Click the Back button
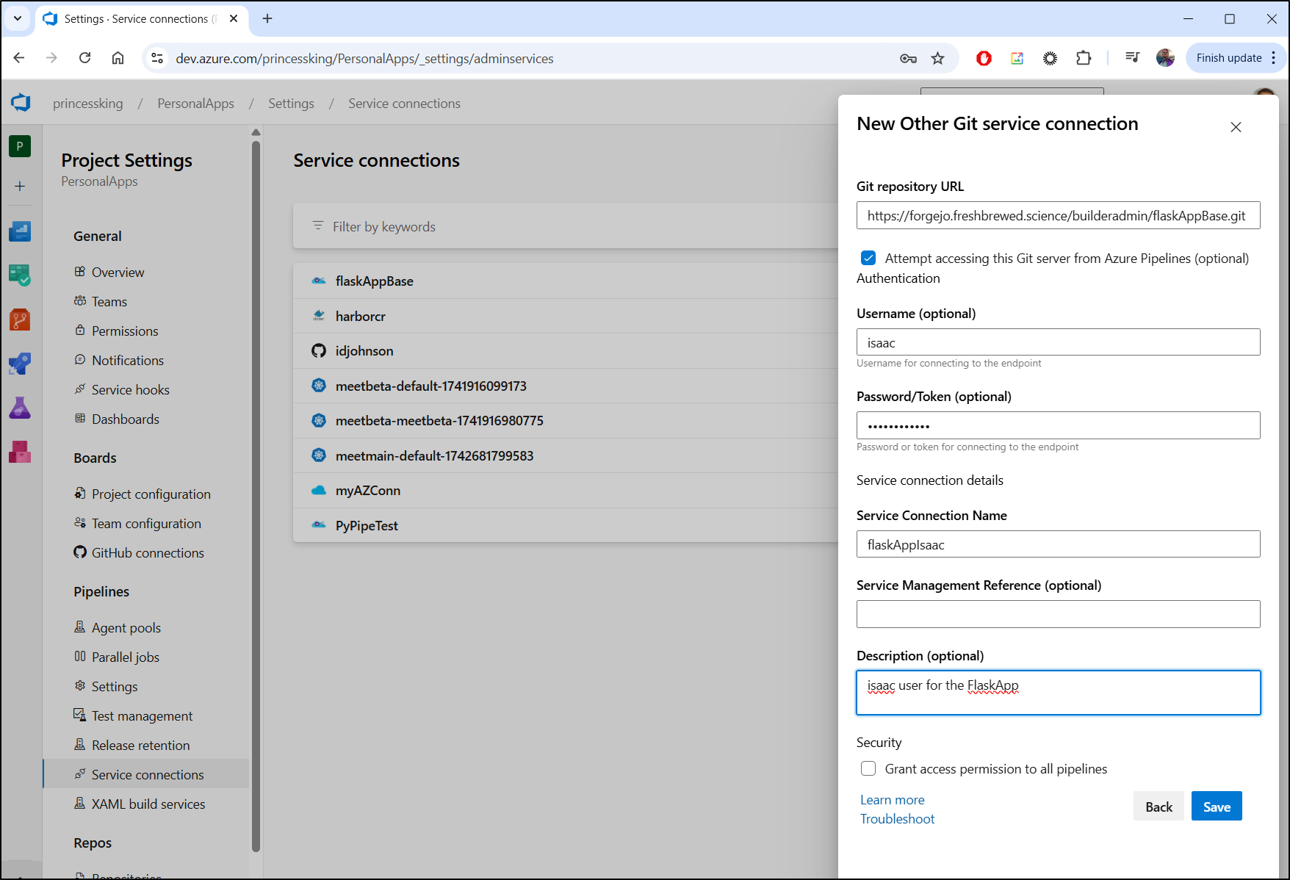The image size is (1290, 880). tap(1159, 806)
